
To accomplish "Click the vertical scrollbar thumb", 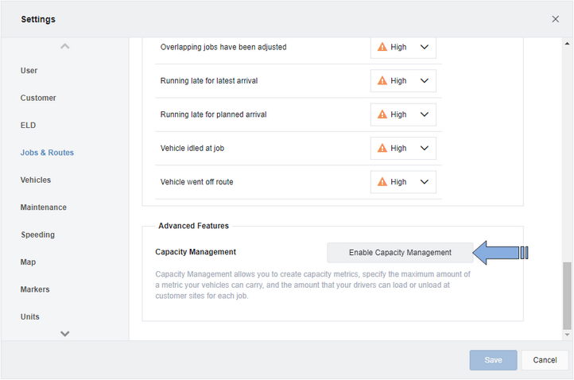I will tap(567, 296).
